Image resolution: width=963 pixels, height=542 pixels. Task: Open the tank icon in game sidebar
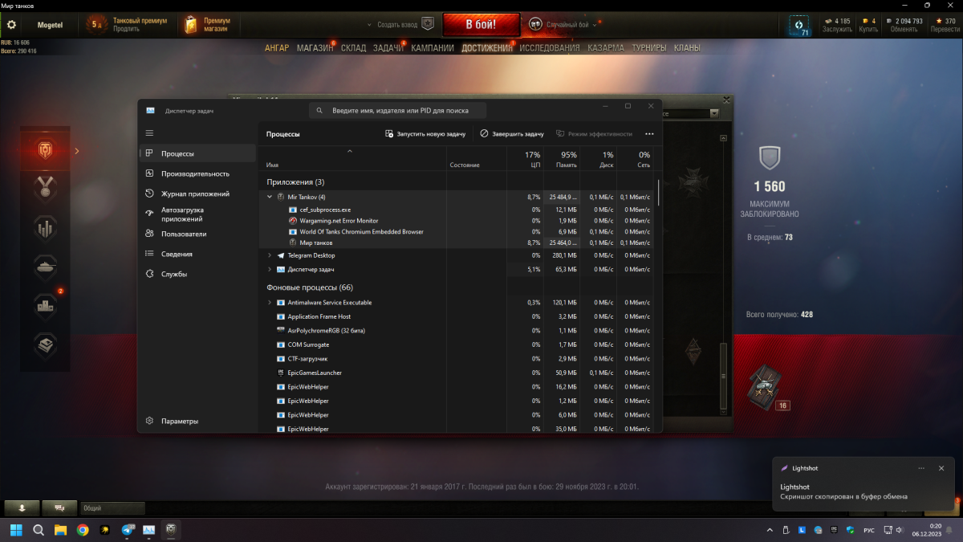click(45, 267)
